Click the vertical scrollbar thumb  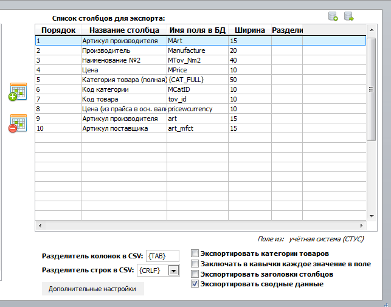click(x=372, y=89)
